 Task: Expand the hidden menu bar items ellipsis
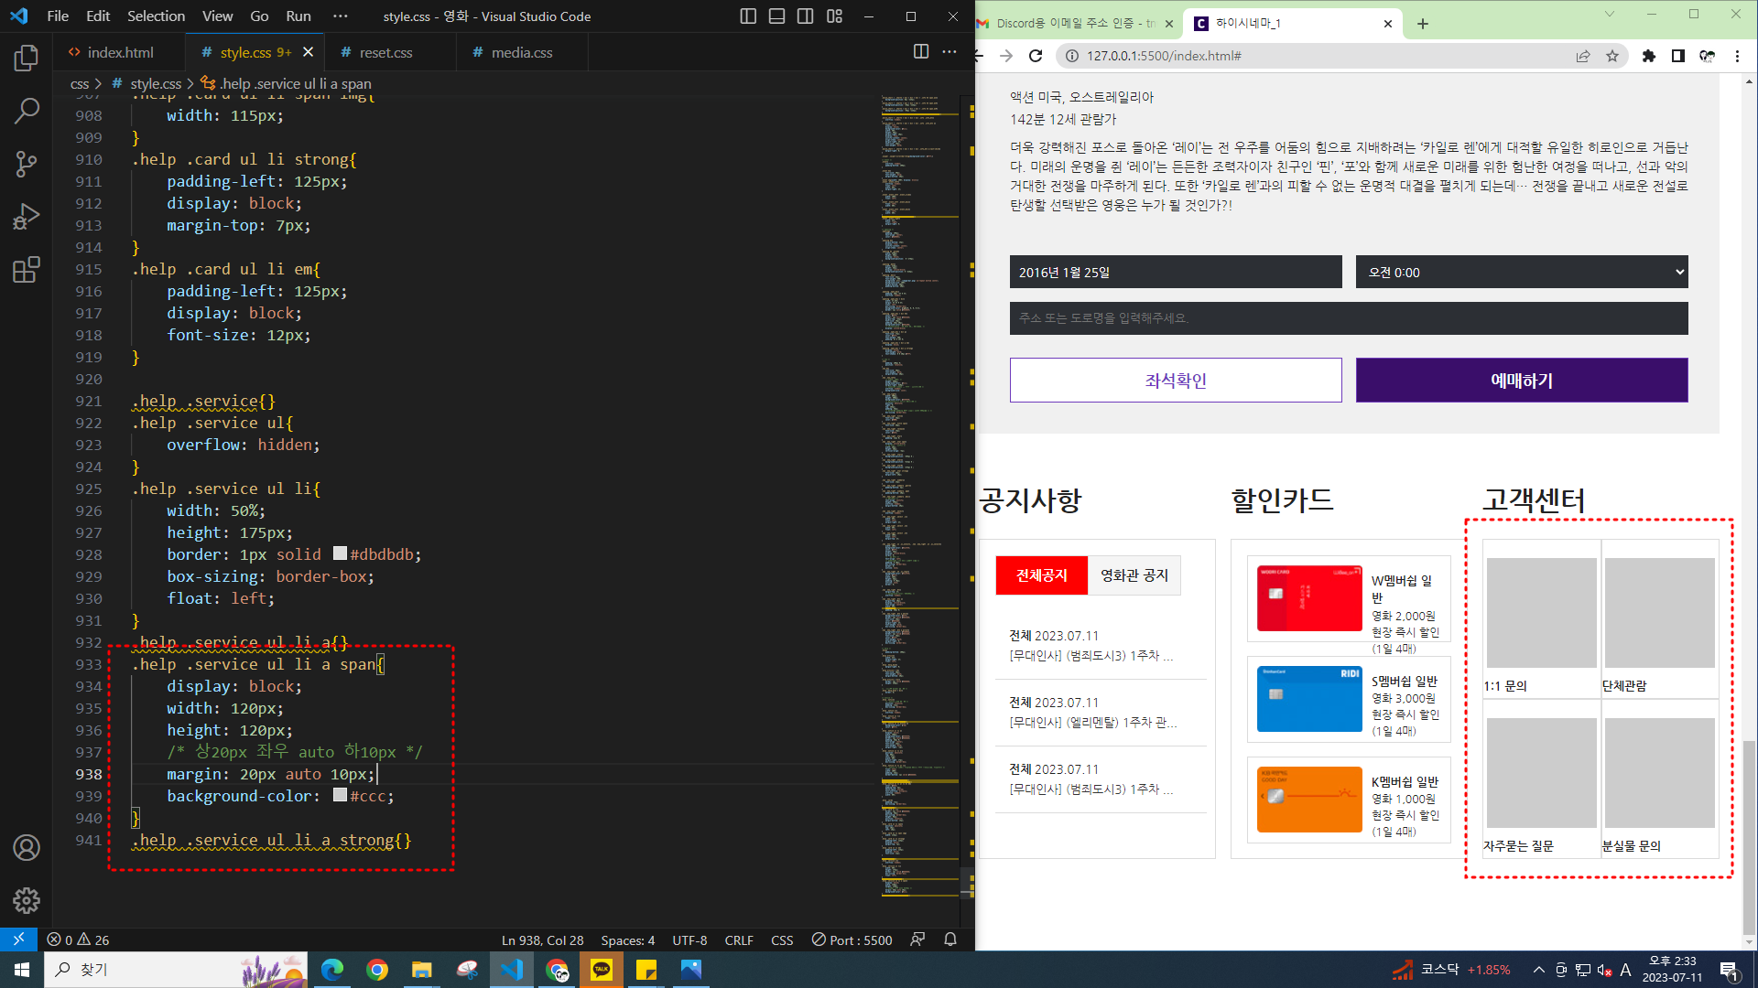[341, 16]
